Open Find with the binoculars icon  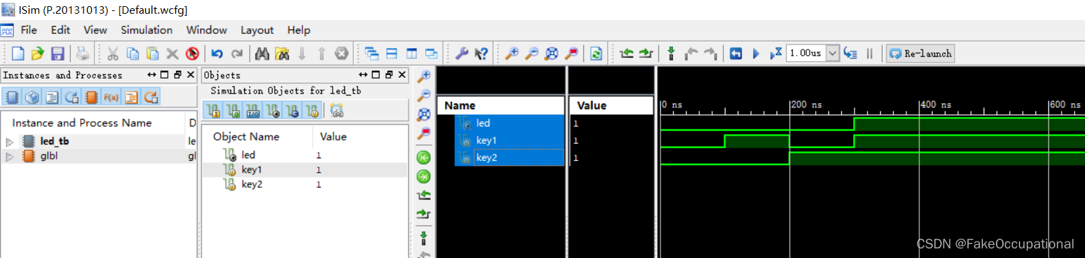point(262,54)
